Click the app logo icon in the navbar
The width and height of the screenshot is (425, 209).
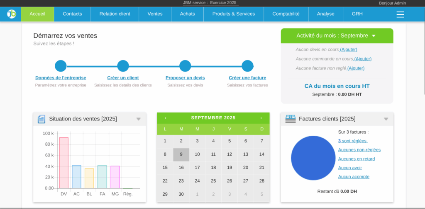pyautogui.click(x=11, y=14)
